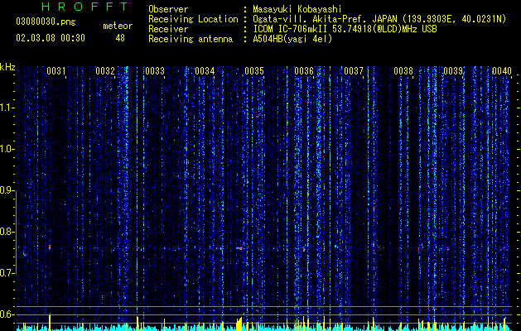This screenshot has width=521, height=331.
Task: Click the HROFFT title text
Action: pos(85,7)
